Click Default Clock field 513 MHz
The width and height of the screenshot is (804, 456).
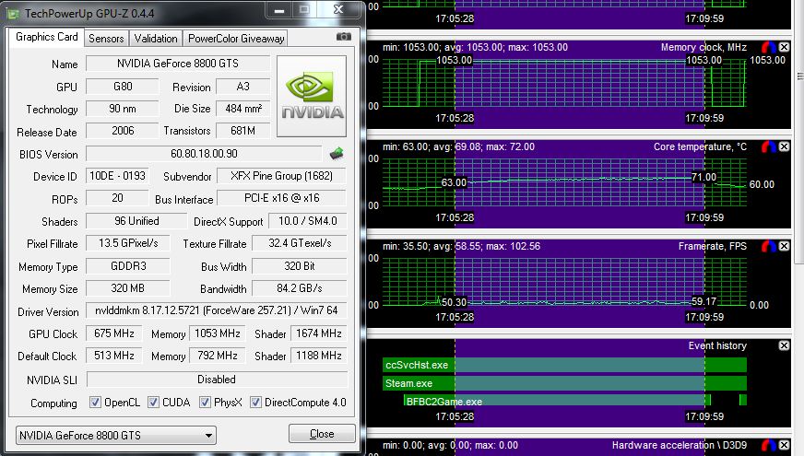pos(114,356)
